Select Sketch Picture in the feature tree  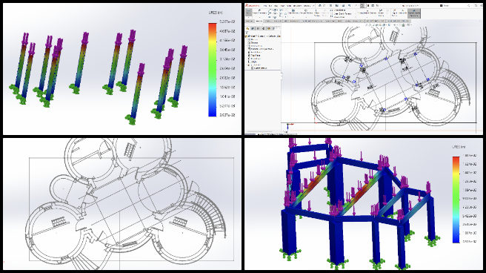[259, 68]
